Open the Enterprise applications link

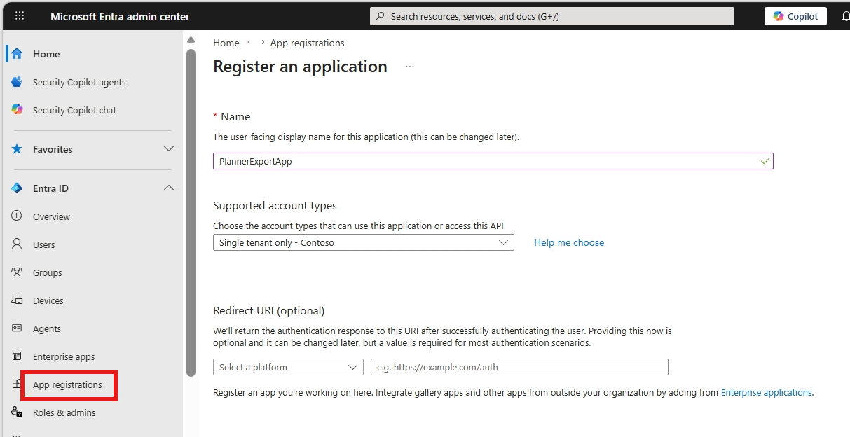coord(766,393)
